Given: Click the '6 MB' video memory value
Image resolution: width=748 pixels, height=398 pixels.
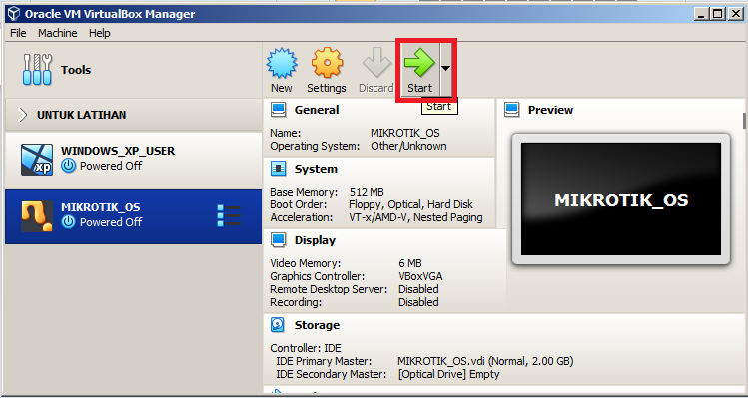Looking at the screenshot, I should (410, 263).
